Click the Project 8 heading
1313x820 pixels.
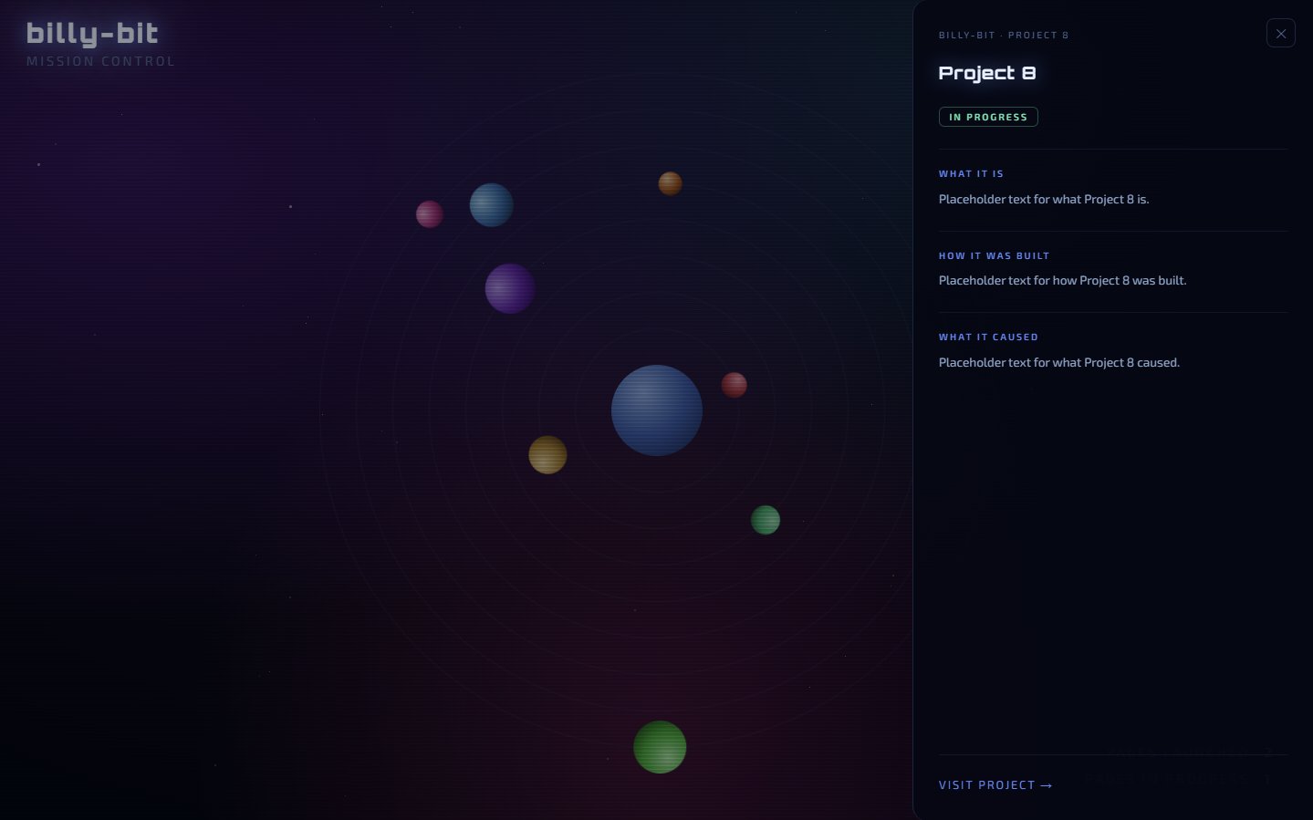(x=987, y=73)
